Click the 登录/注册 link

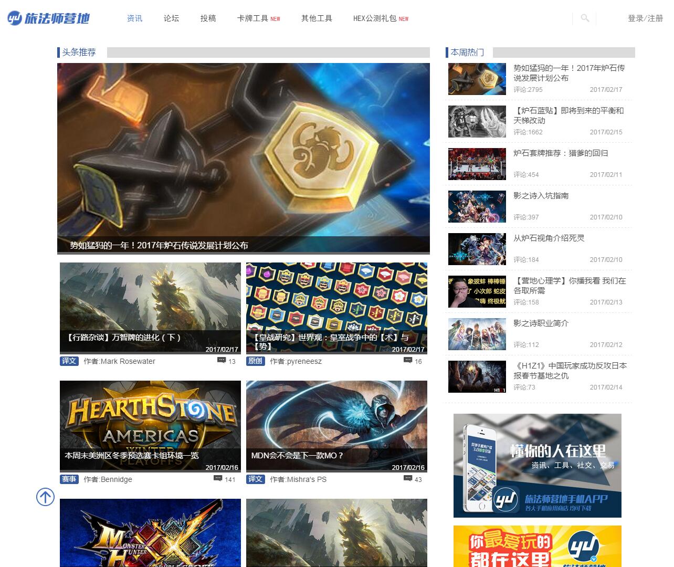(x=645, y=18)
